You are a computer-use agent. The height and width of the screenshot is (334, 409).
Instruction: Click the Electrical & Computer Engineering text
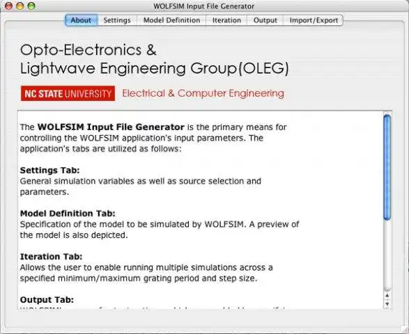click(x=203, y=93)
